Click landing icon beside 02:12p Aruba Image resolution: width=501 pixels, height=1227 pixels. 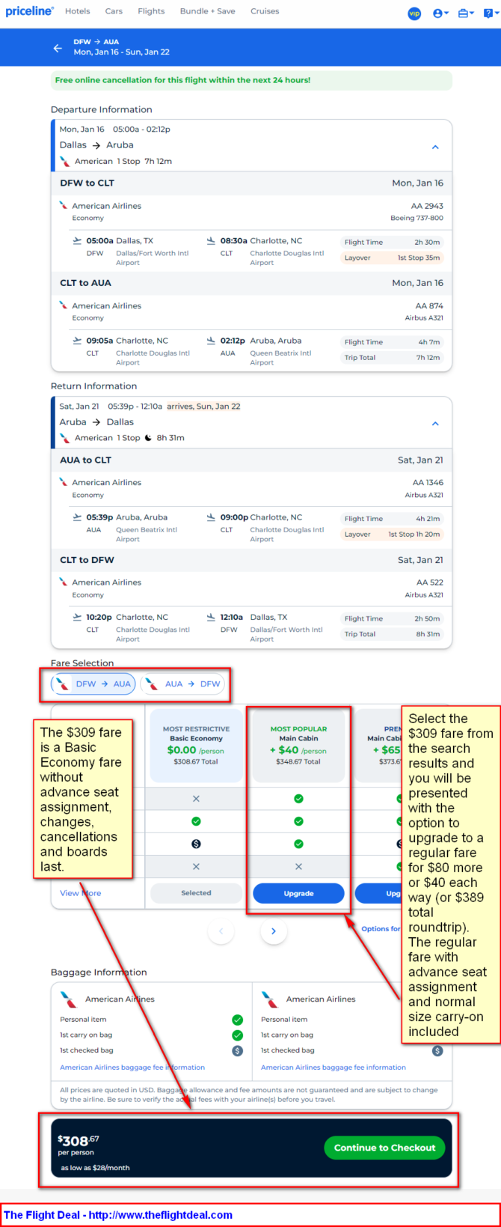(211, 341)
